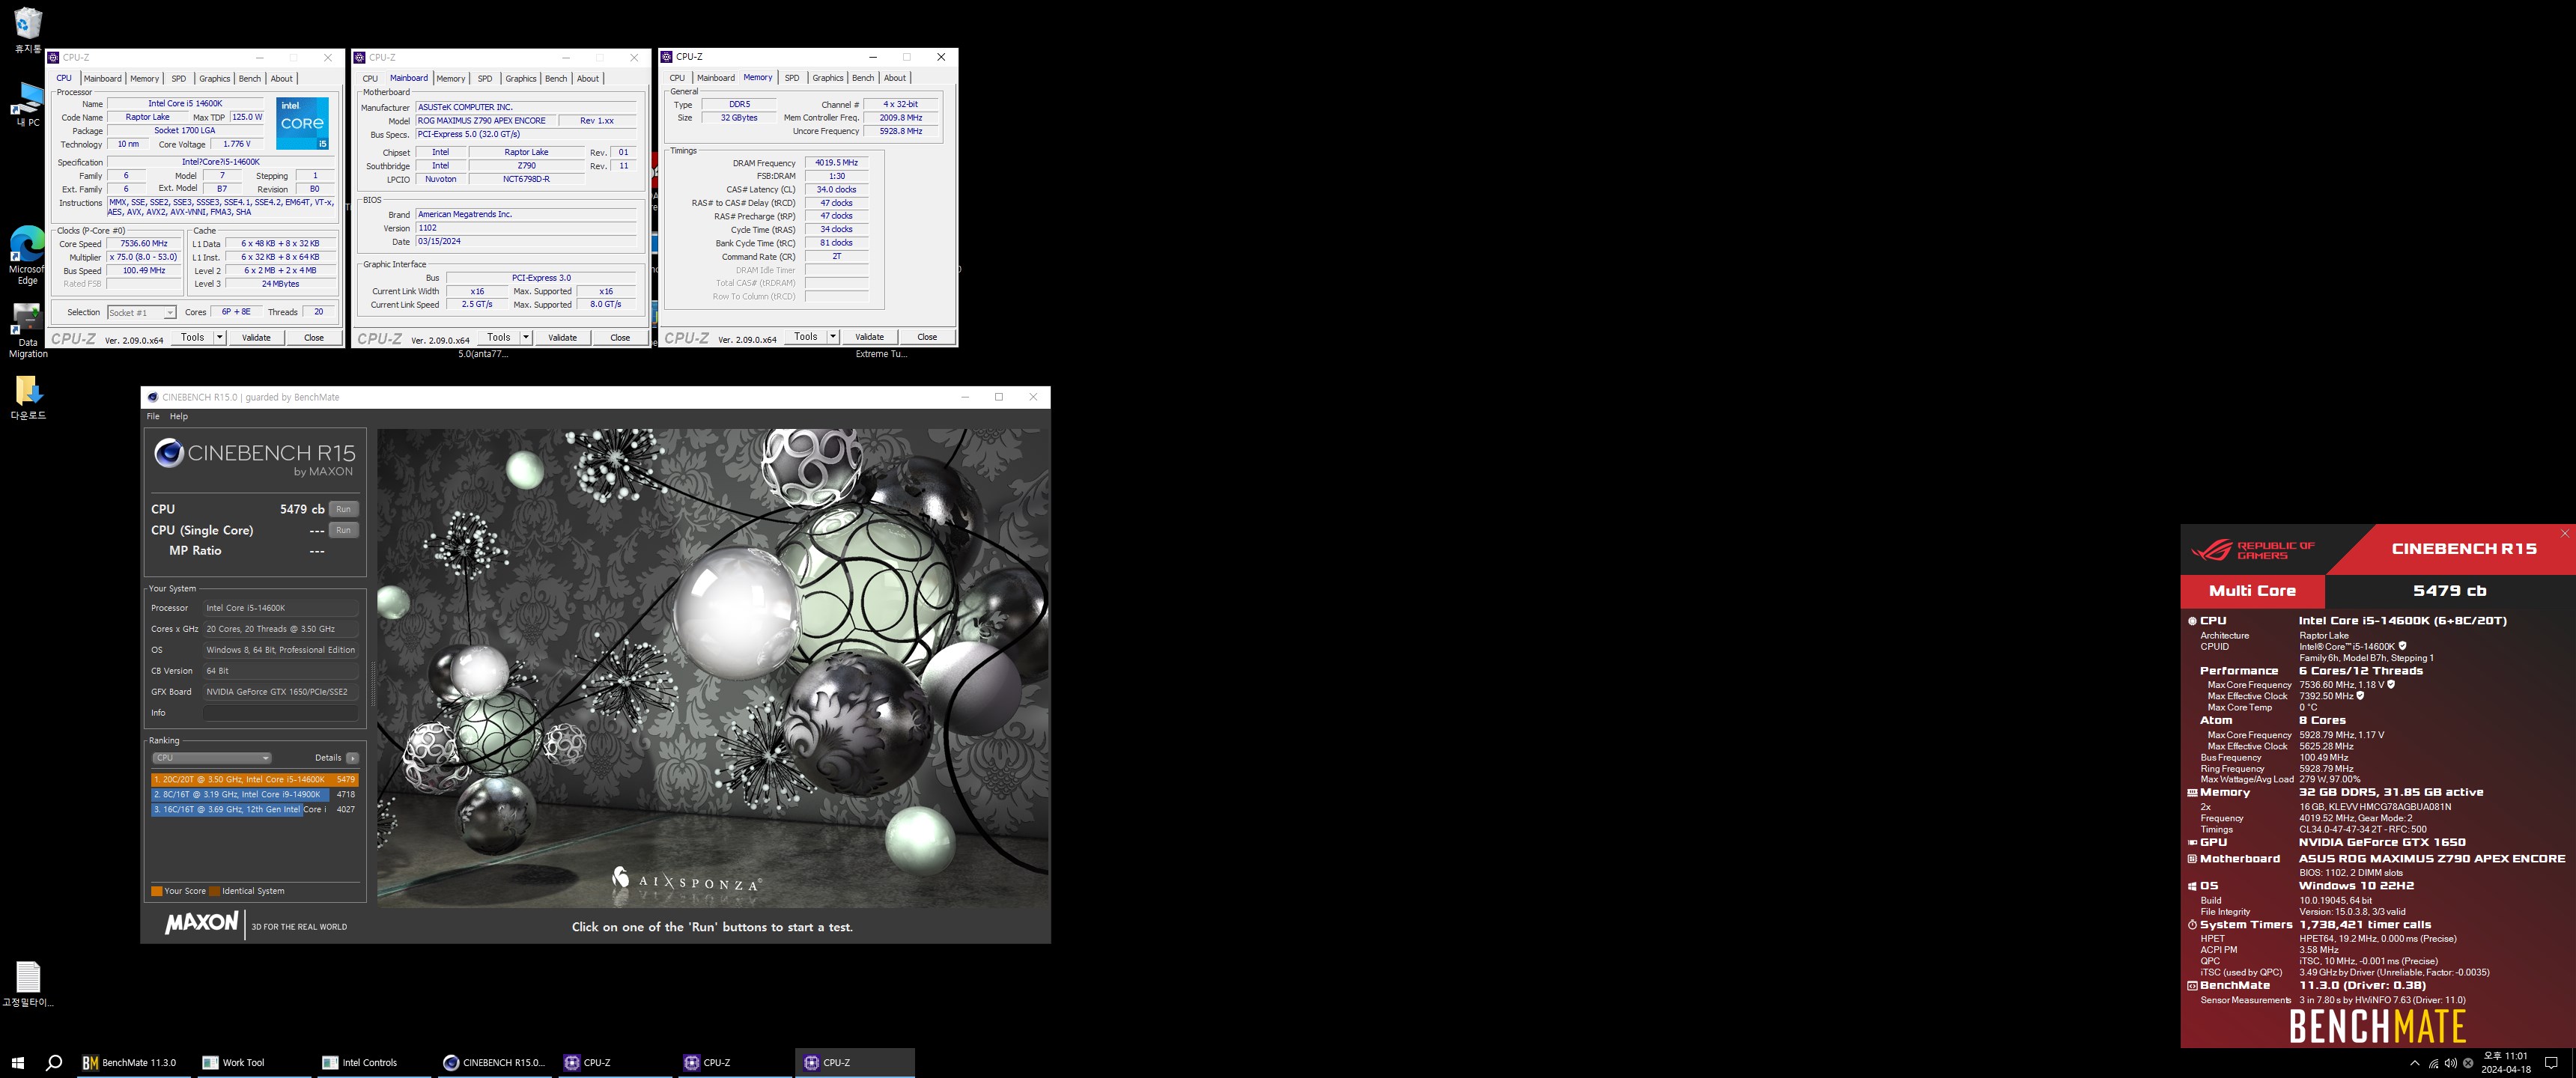The height and width of the screenshot is (1078, 2576).
Task: Click the Identical System brown swatch
Action: [214, 891]
